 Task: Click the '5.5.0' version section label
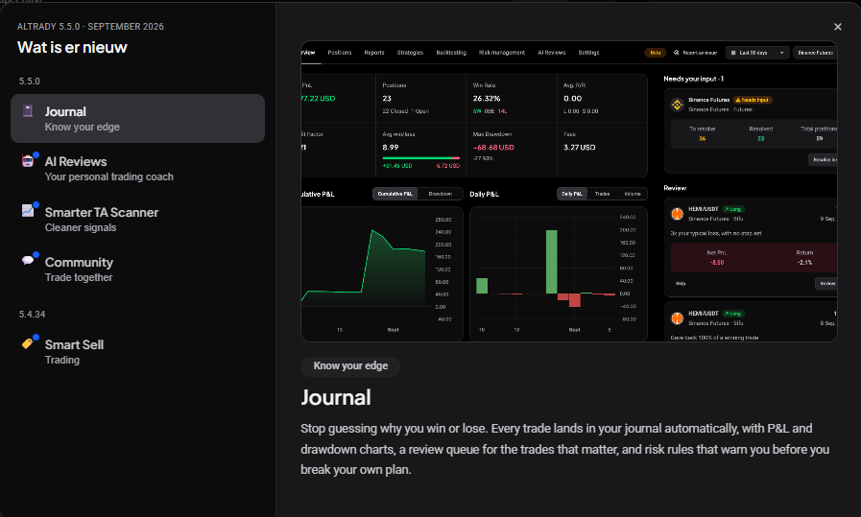29,82
